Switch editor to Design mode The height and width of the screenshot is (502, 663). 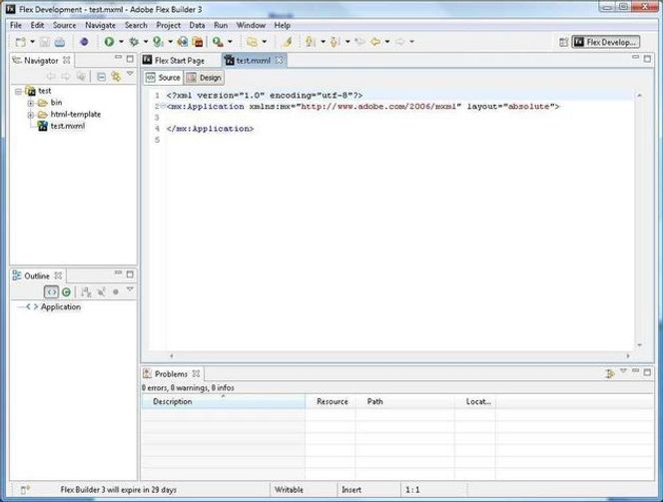coord(205,78)
